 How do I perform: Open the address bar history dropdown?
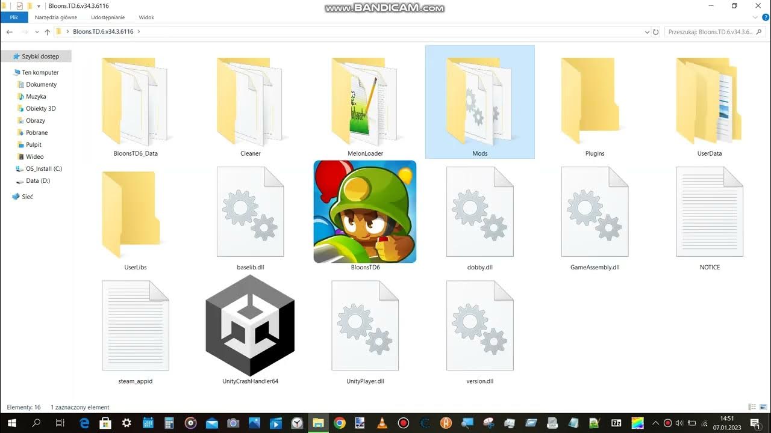tap(647, 32)
